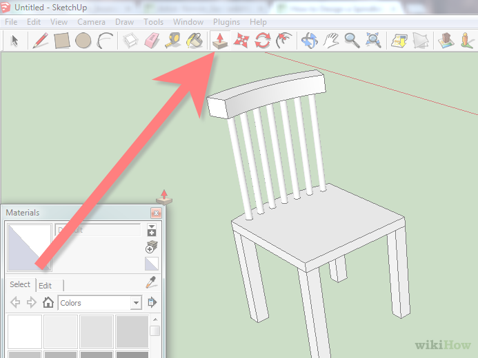Pick the eyedropper Sample Paint tool
The height and width of the screenshot is (358, 478).
pos(152,282)
